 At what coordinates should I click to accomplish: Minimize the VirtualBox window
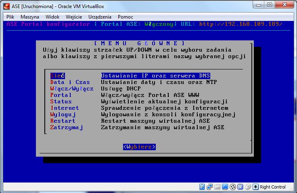[x=259, y=5]
